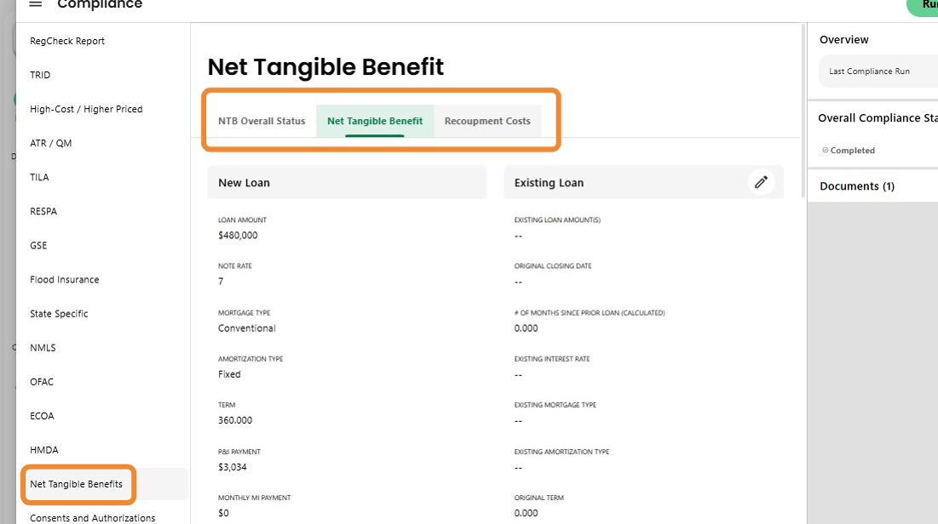Go to State Specific section
This screenshot has width=938, height=524.
click(59, 313)
